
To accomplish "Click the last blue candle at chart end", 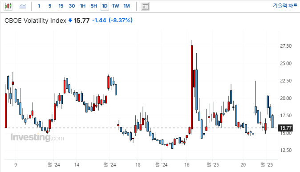I will click(x=272, y=122).
